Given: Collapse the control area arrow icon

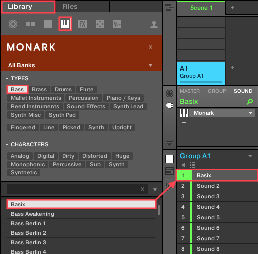Looking at the screenshot, I should coord(169,143).
